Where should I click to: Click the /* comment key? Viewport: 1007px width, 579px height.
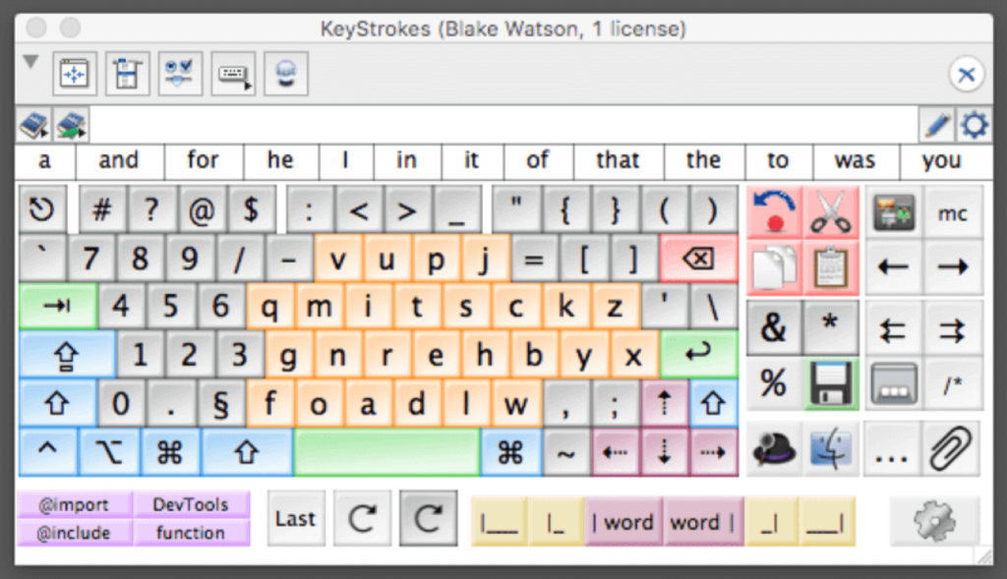952,383
